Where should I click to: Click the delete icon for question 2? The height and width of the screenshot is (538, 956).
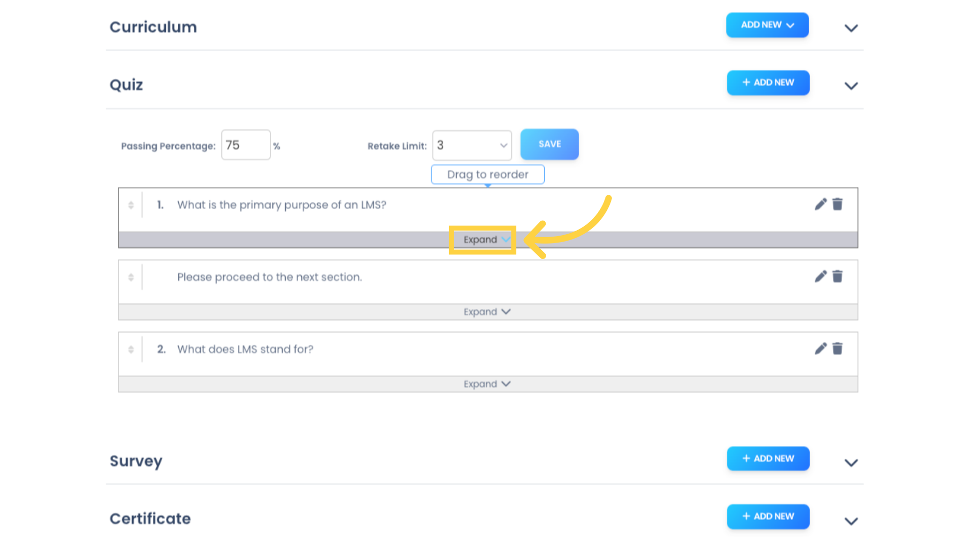coord(837,349)
